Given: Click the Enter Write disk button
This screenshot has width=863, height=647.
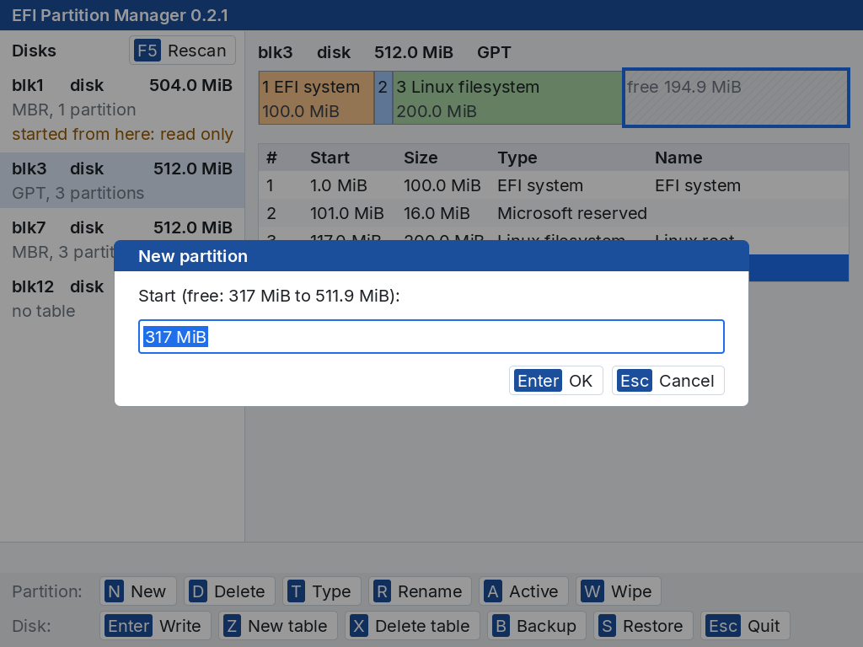Looking at the screenshot, I should [x=155, y=626].
